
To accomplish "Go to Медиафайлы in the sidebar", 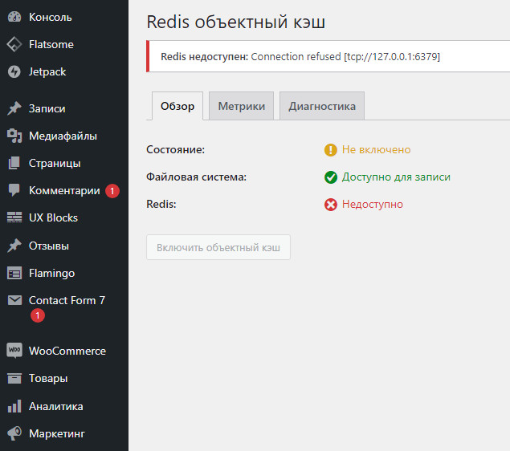I will 64,136.
